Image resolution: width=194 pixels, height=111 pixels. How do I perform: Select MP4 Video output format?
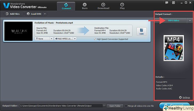pyautogui.click(x=173, y=21)
